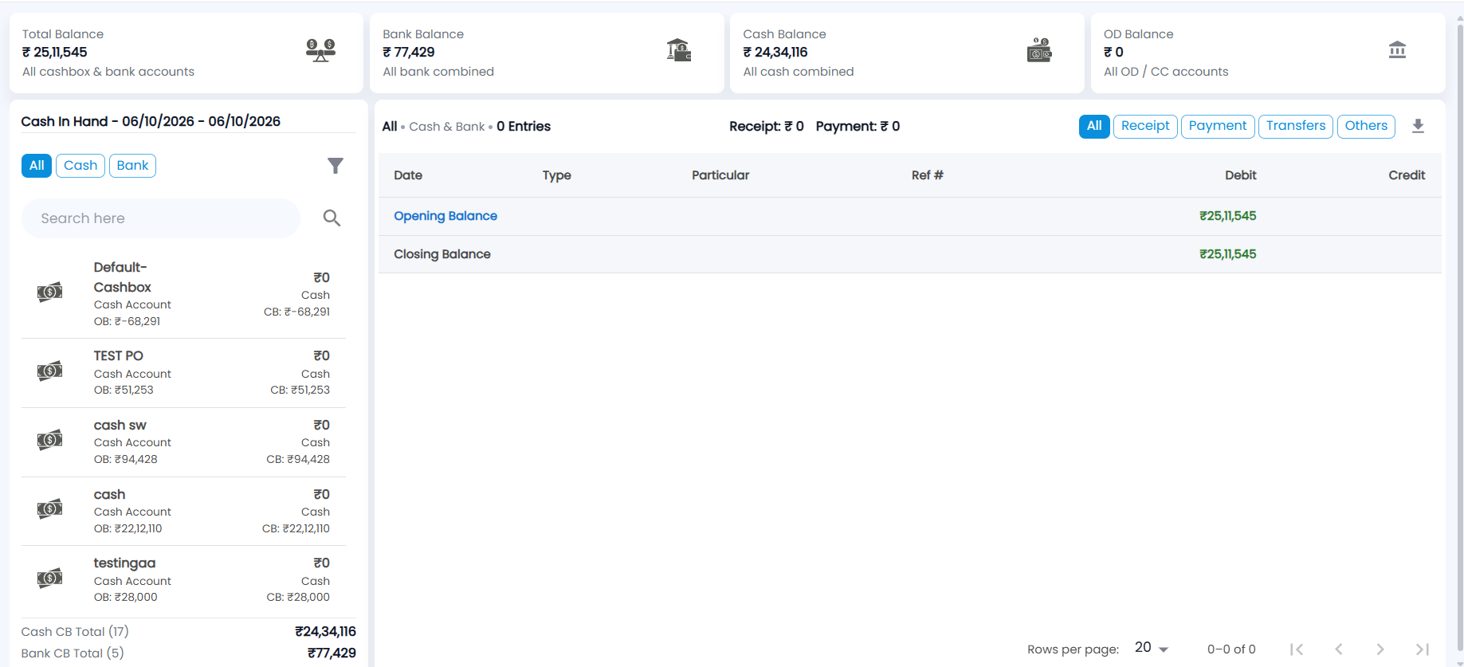Select the Default-Cashbox account
This screenshot has width=1464, height=667.
click(x=183, y=293)
